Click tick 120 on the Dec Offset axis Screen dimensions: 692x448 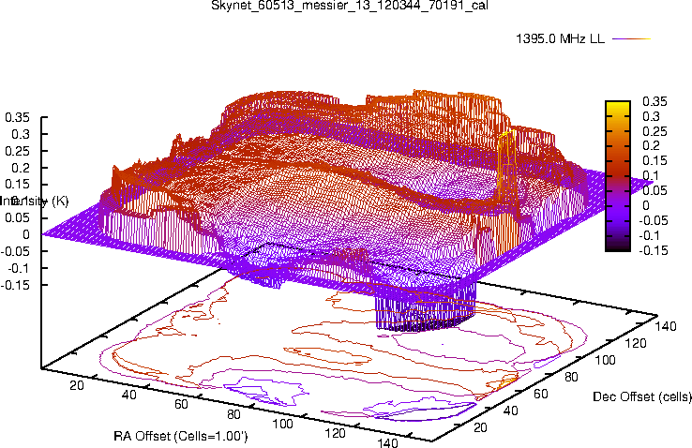click(636, 343)
